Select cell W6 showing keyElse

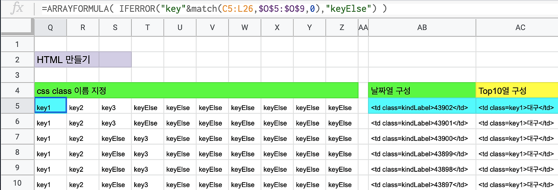(245, 121)
